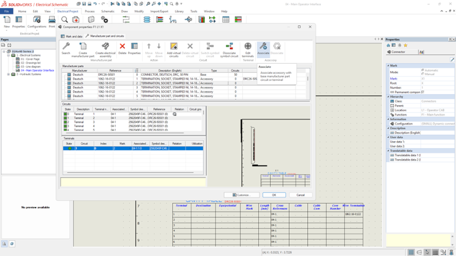Screen dimensions: 456x256
Task: Select the Manual mode radio button
Action: tap(423, 74)
